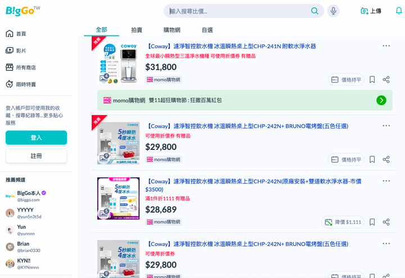
Task: Open the 上傳 image upload button
Action: [x=371, y=11]
